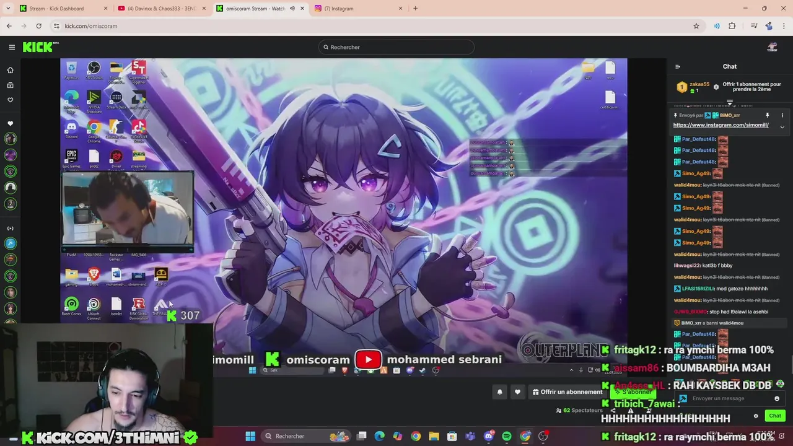Go back in browser history

point(9,26)
